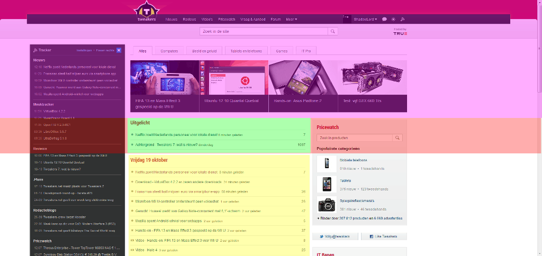Image resolution: width=542 pixels, height=256 pixels.
Task: Open the Mobiele telefoons product image
Action: (327, 164)
